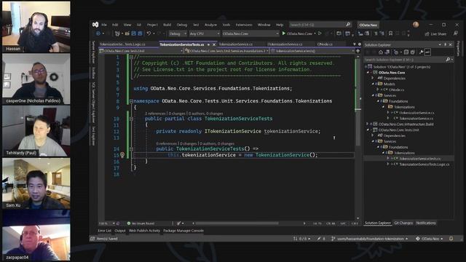Image resolution: width=466 pixels, height=262 pixels.
Task: Open the Package Manager Console tab
Action: 183,231
